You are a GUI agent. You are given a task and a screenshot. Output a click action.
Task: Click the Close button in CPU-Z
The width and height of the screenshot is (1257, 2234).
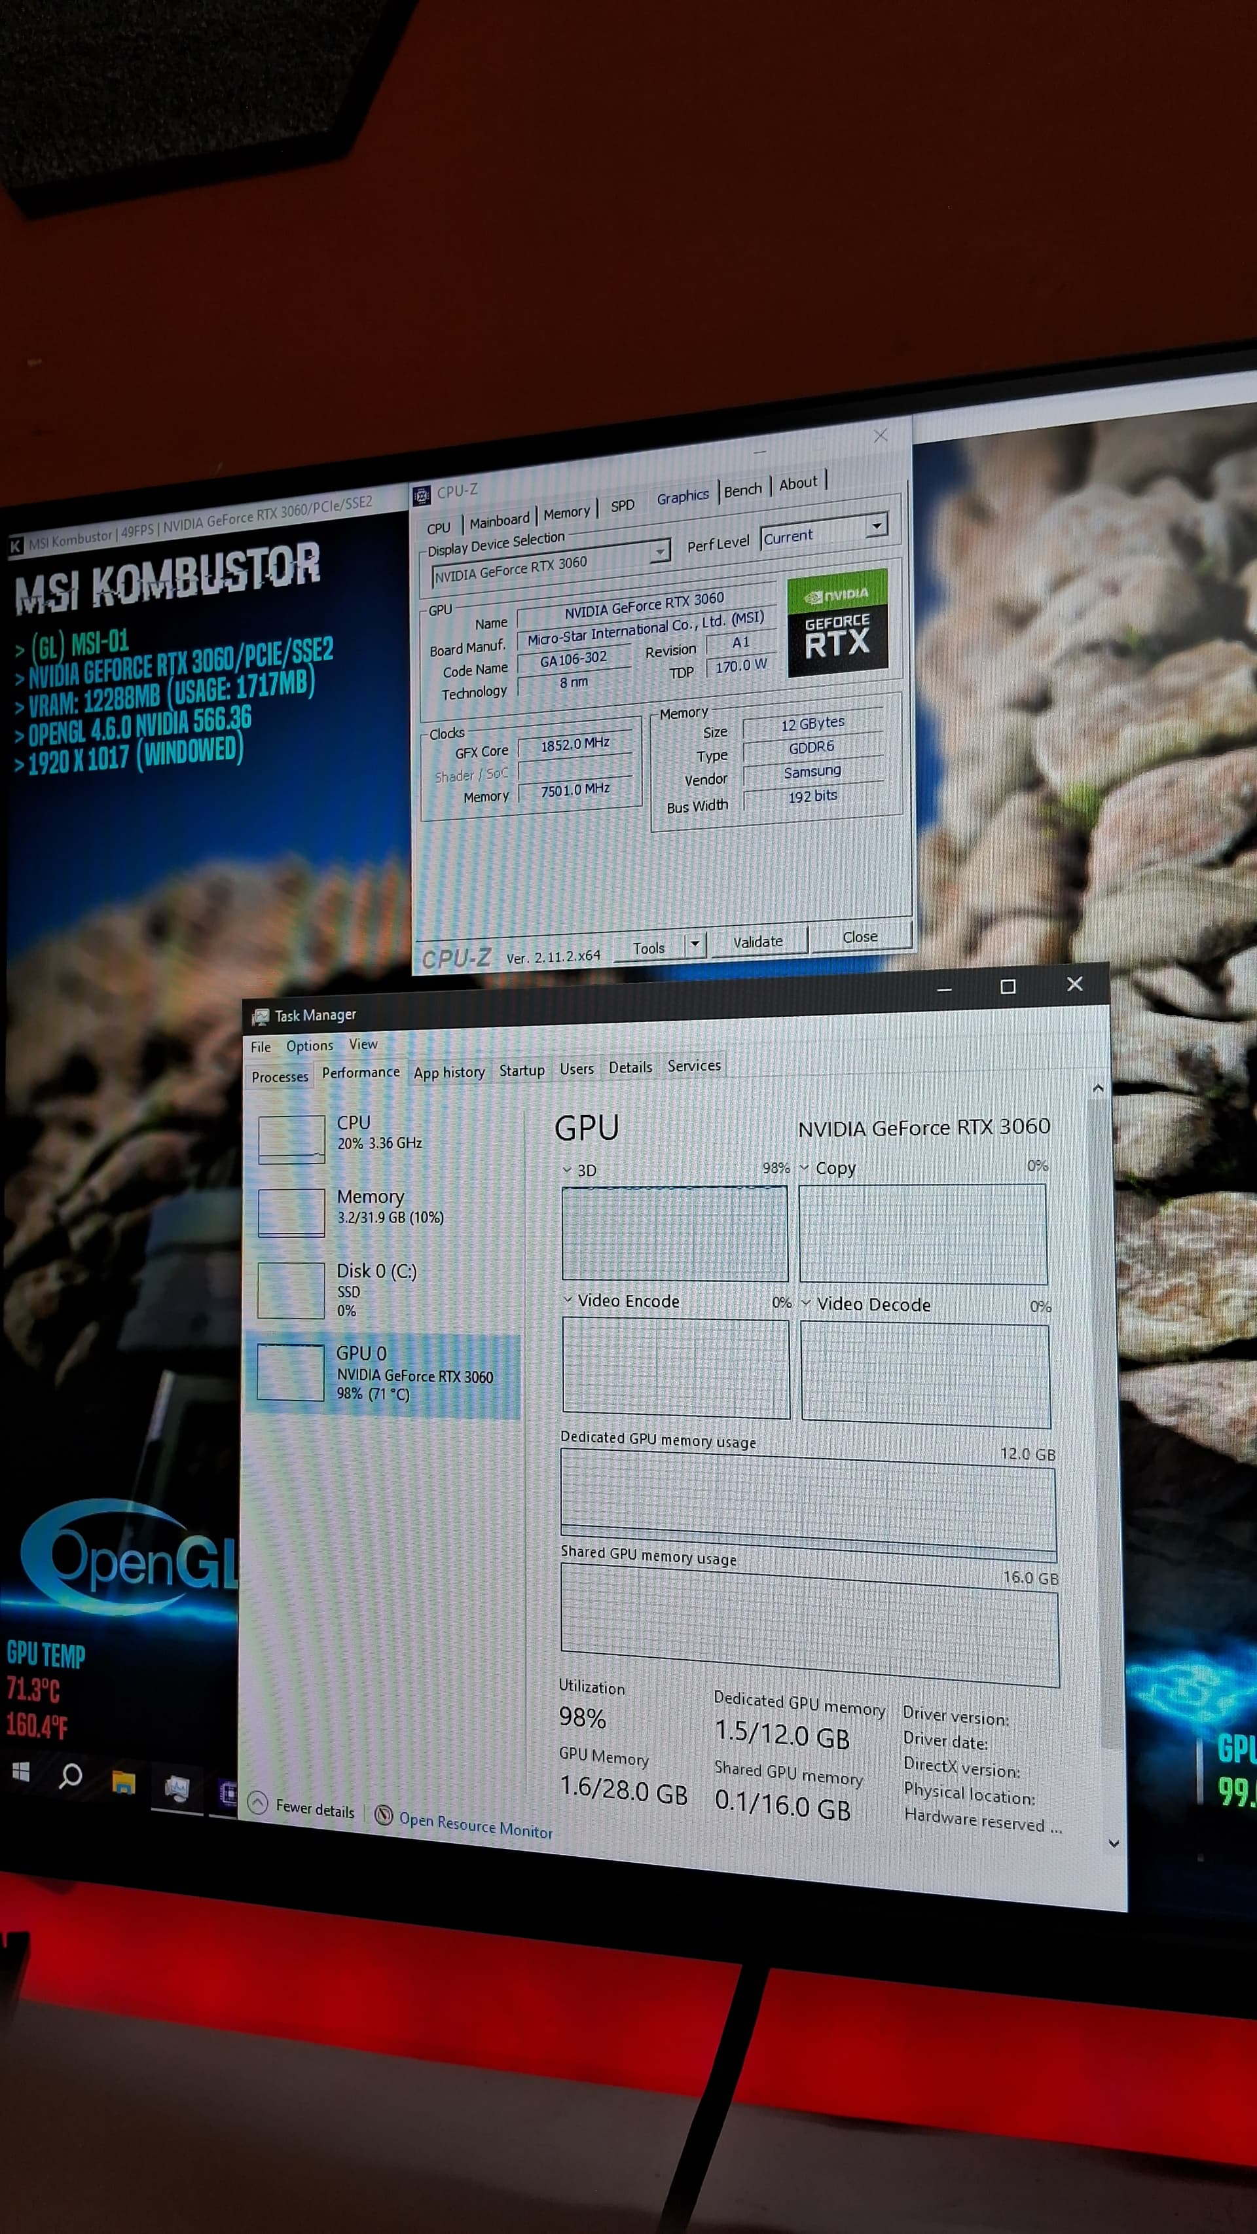pyautogui.click(x=860, y=936)
